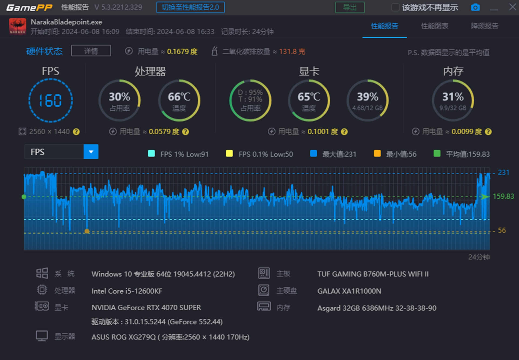Open the 降频报告 tab
Image resolution: width=519 pixels, height=360 pixels.
484,26
